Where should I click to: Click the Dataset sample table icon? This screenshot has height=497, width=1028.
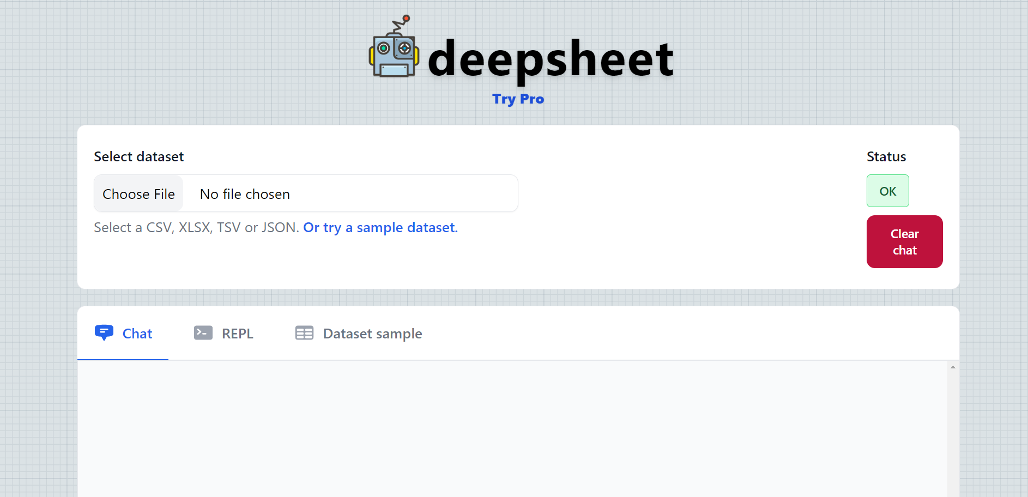click(304, 332)
